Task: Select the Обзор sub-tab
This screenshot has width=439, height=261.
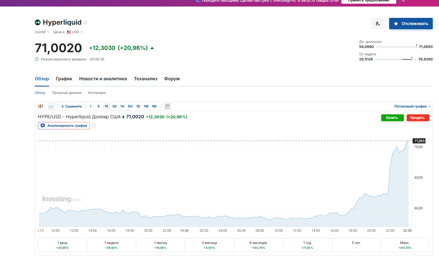Action: point(40,93)
